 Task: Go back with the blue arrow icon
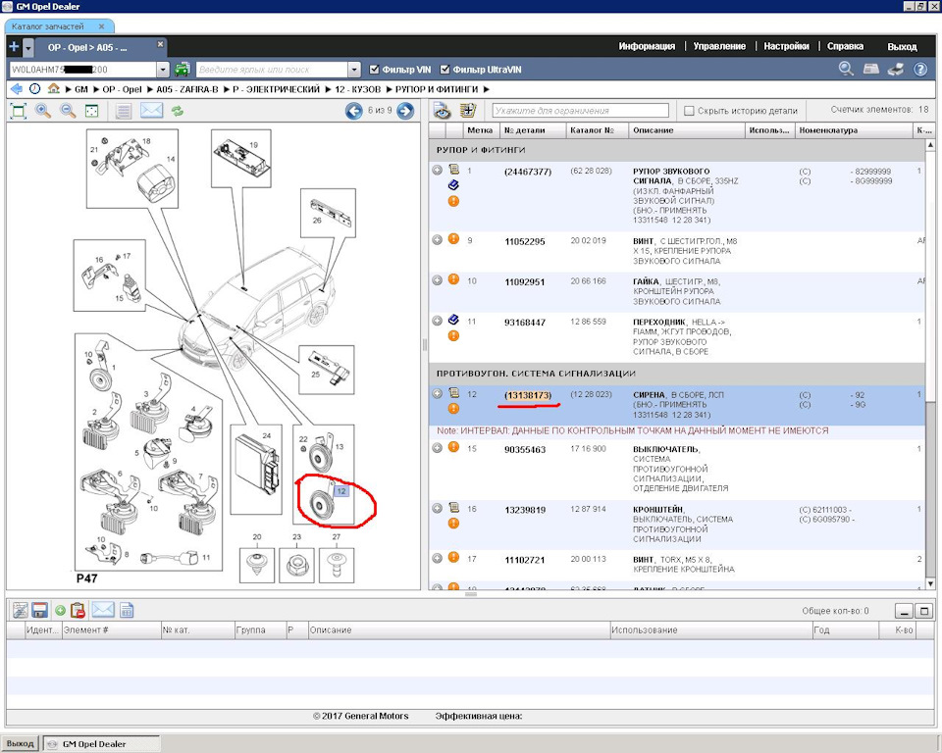(x=17, y=89)
